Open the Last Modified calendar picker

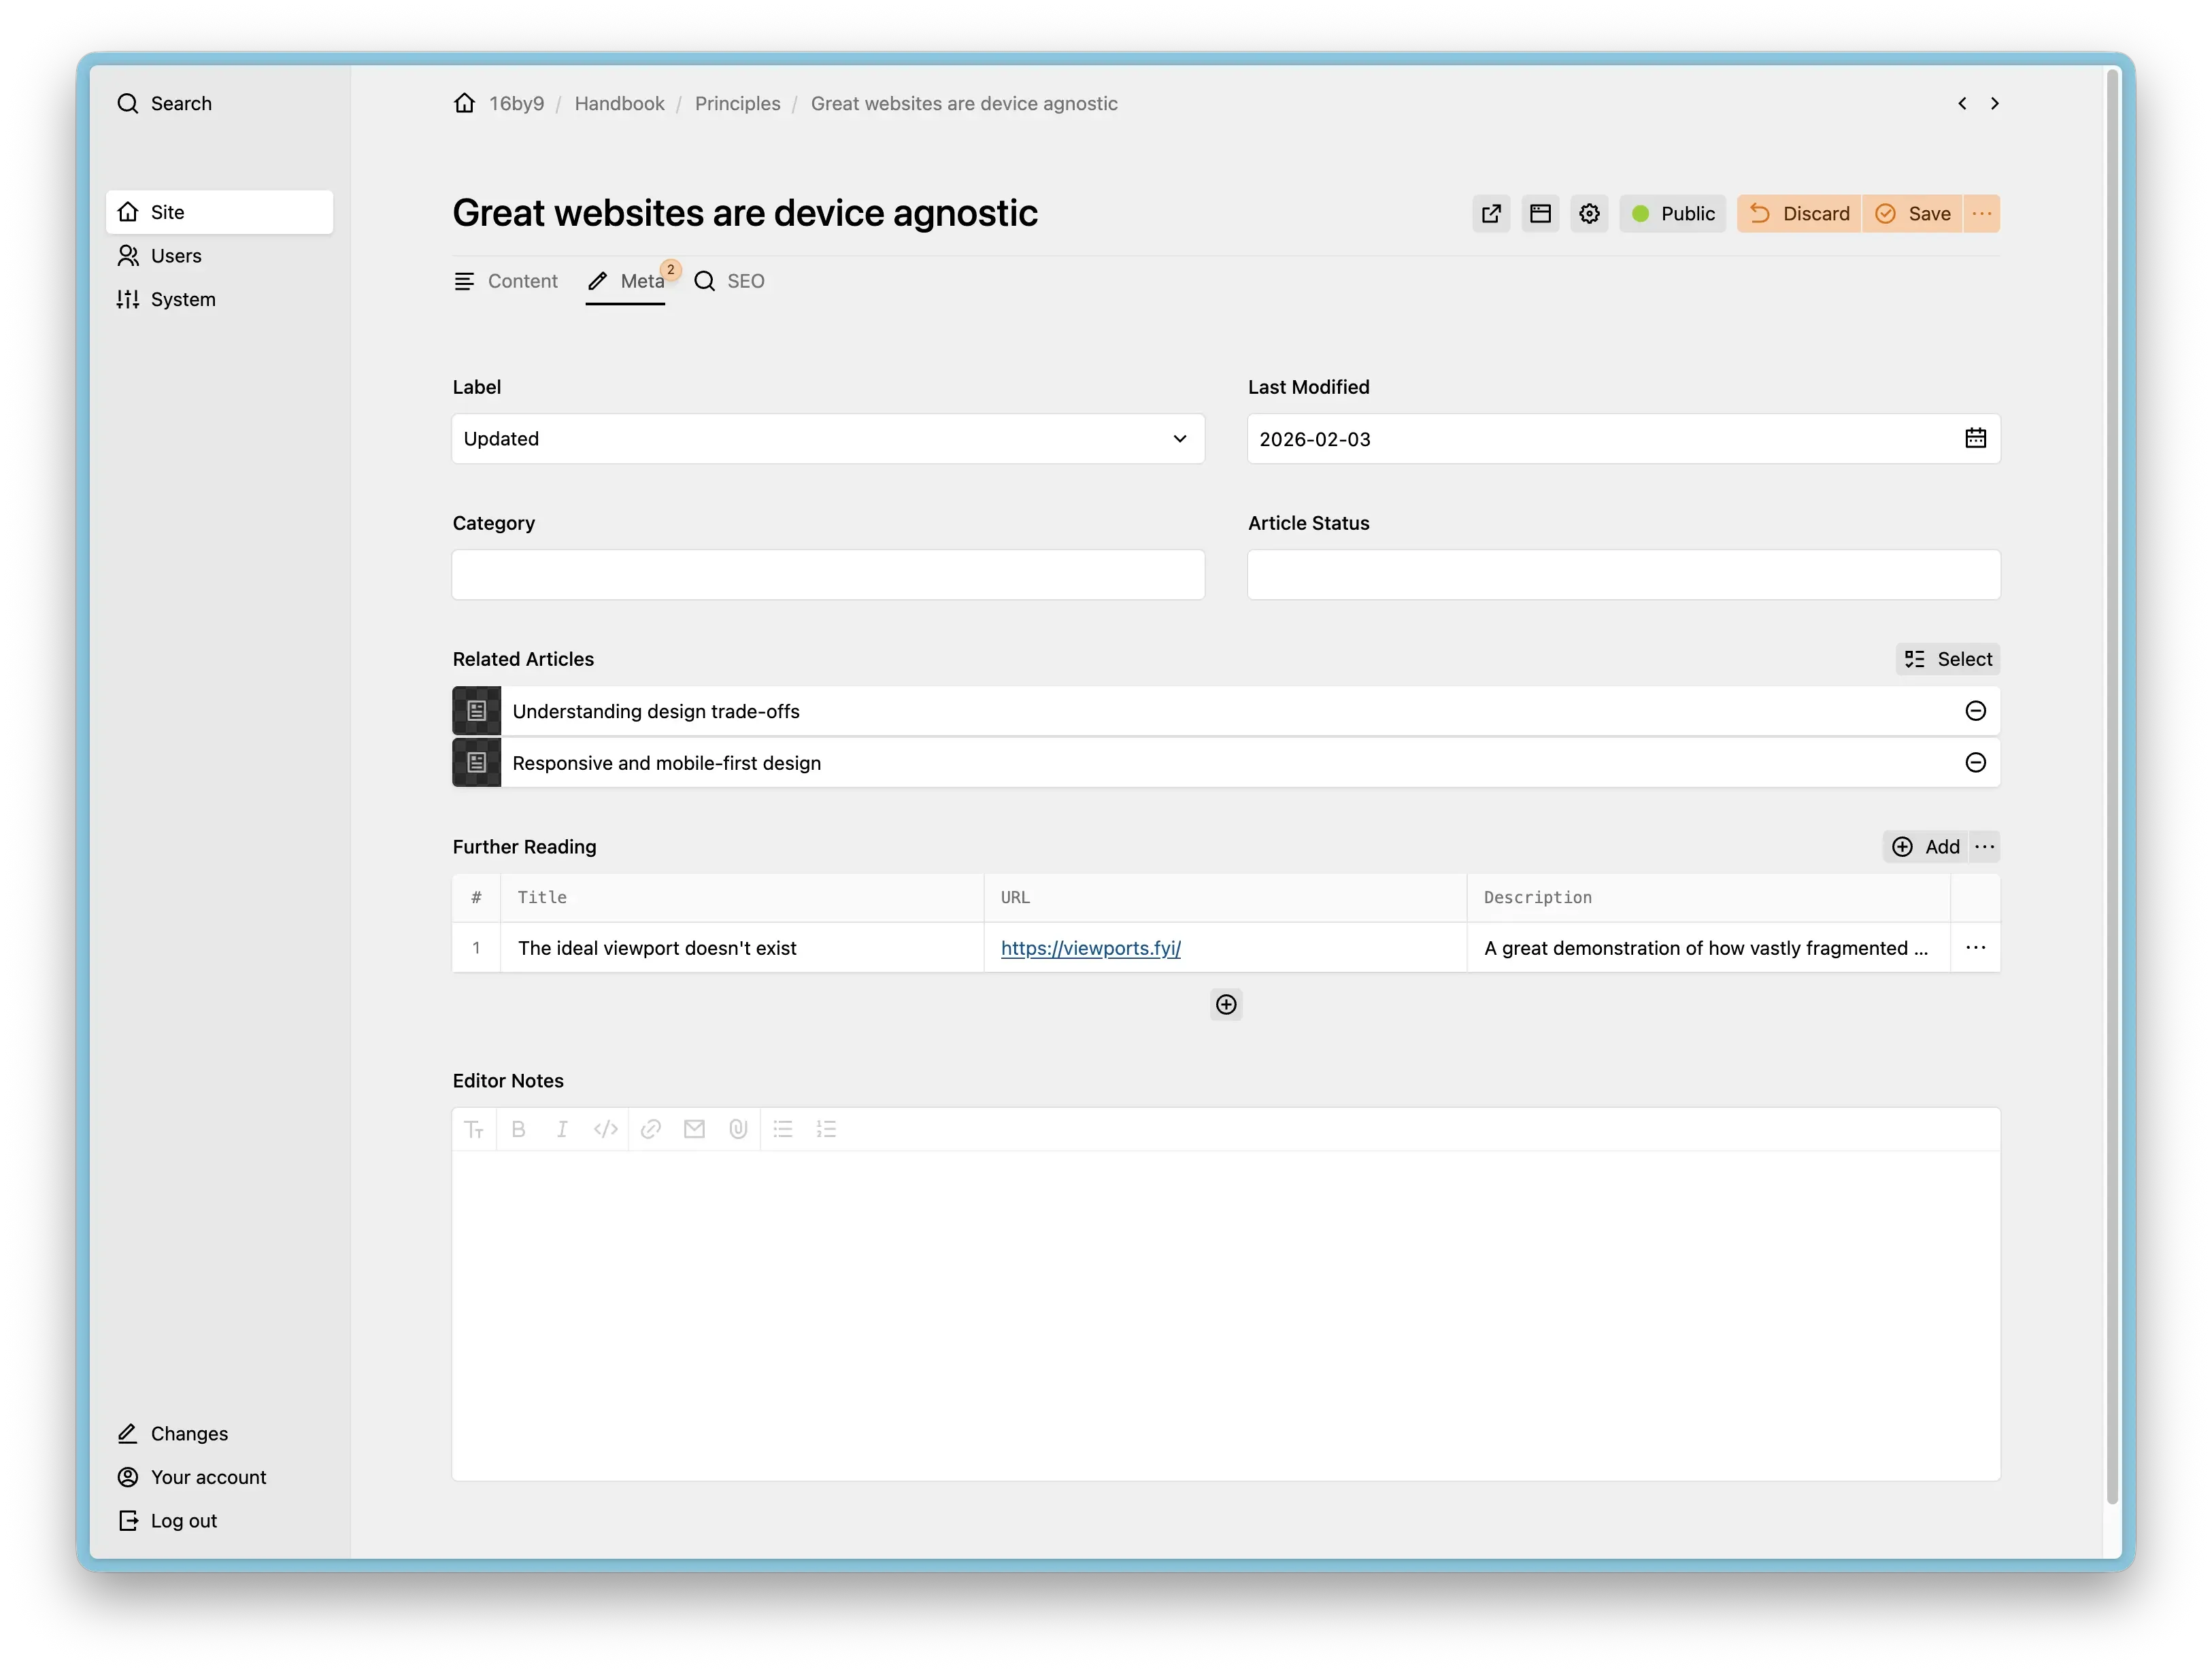tap(1975, 438)
